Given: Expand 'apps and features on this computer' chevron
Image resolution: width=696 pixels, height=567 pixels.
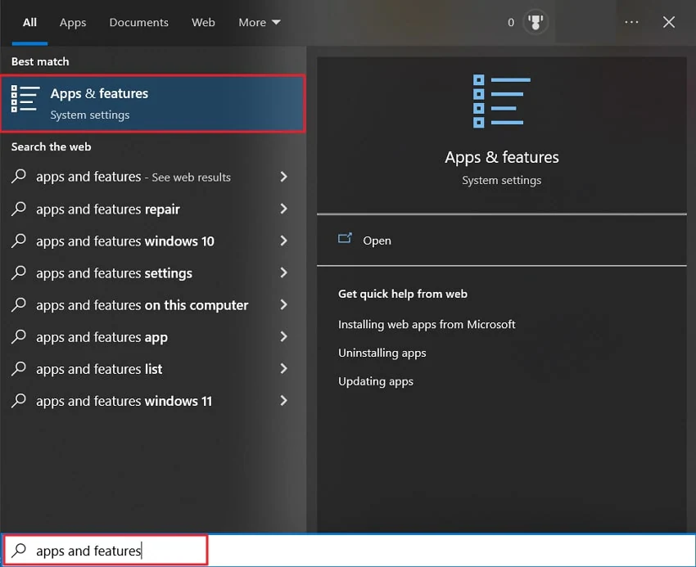Looking at the screenshot, I should click(x=283, y=304).
